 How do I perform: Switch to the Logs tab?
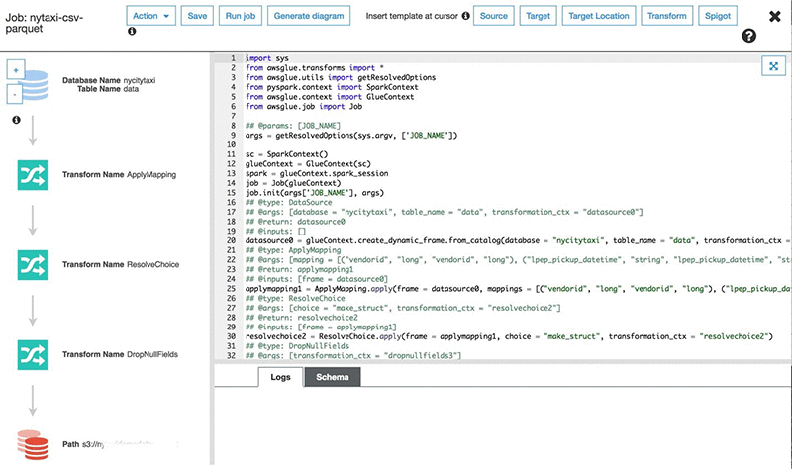[280, 377]
